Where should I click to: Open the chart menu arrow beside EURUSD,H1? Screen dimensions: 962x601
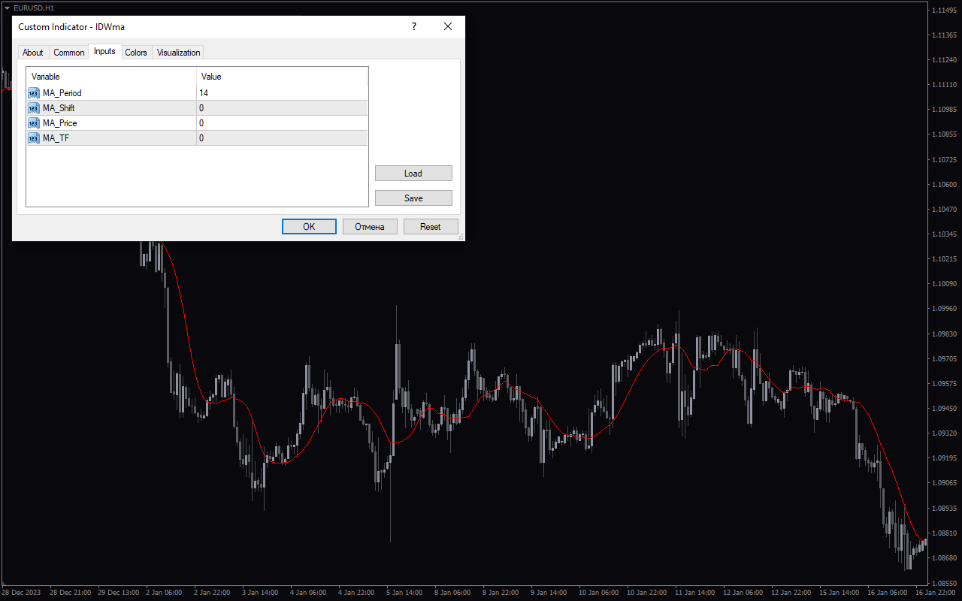[7, 8]
